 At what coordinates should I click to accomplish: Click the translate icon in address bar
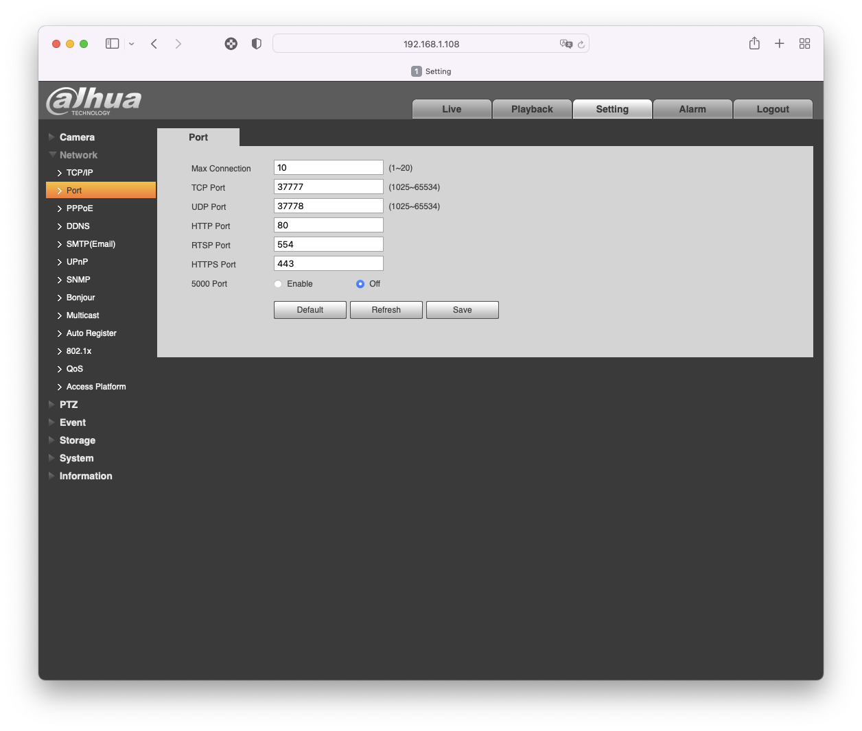[x=566, y=44]
